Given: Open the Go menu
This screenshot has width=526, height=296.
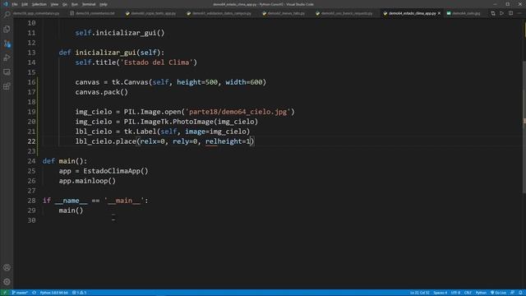Looking at the screenshot, I should pos(65,4).
